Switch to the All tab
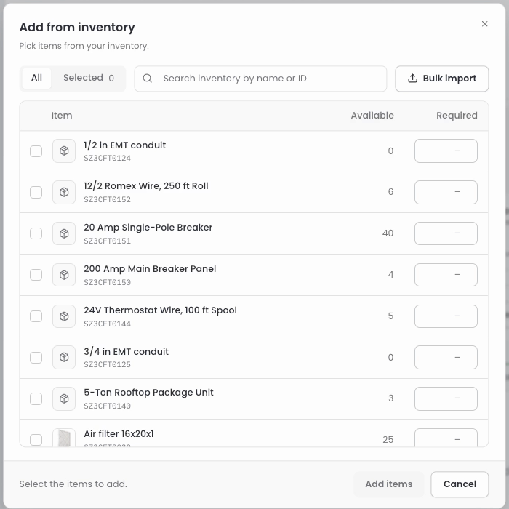The width and height of the screenshot is (509, 509). (36, 79)
